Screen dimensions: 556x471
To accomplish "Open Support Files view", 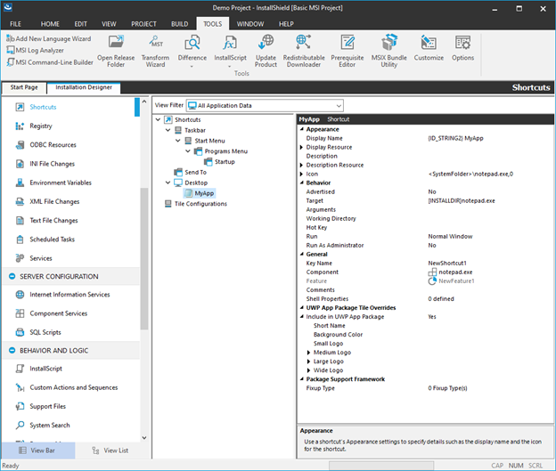I will click(47, 406).
